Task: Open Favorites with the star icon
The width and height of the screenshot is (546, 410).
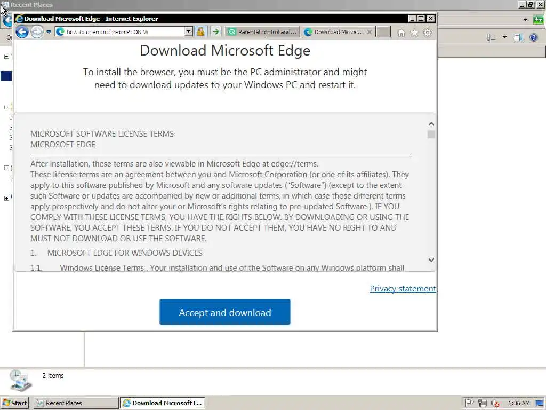Action: (x=414, y=33)
